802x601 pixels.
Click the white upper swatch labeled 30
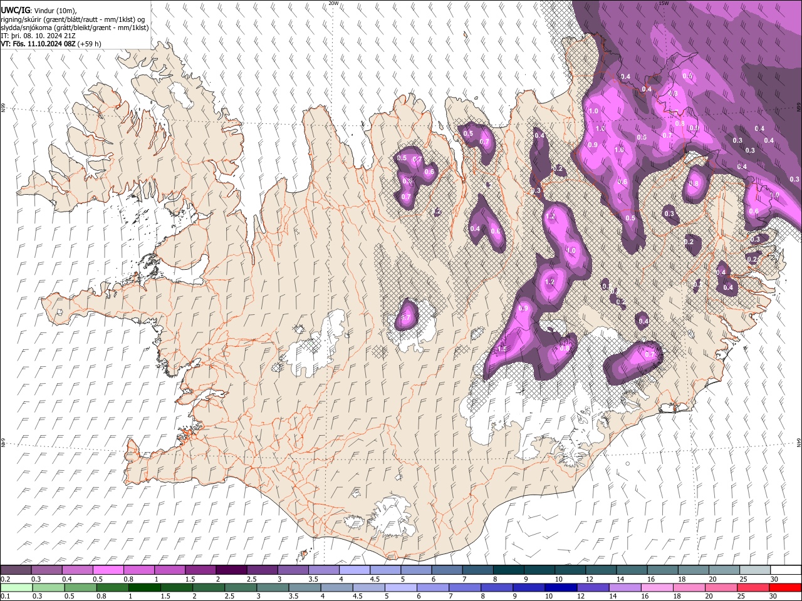(786, 570)
